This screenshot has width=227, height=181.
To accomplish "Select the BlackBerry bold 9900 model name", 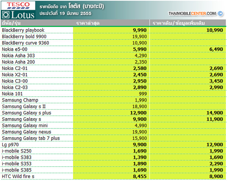I will pyautogui.click(x=24, y=37).
